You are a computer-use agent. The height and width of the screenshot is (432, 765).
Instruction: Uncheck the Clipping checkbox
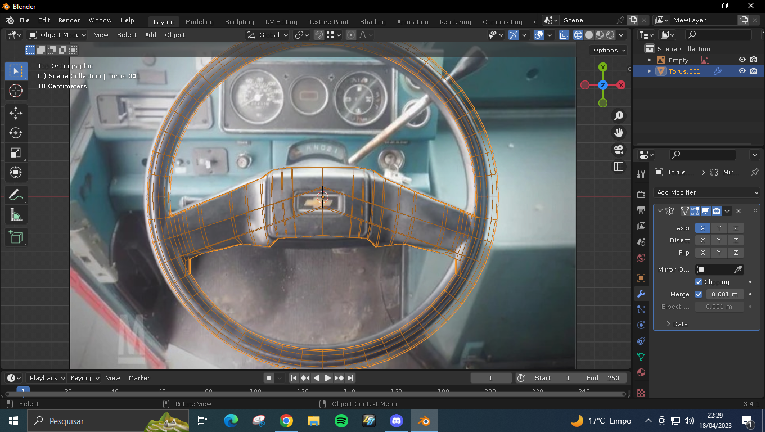click(699, 282)
